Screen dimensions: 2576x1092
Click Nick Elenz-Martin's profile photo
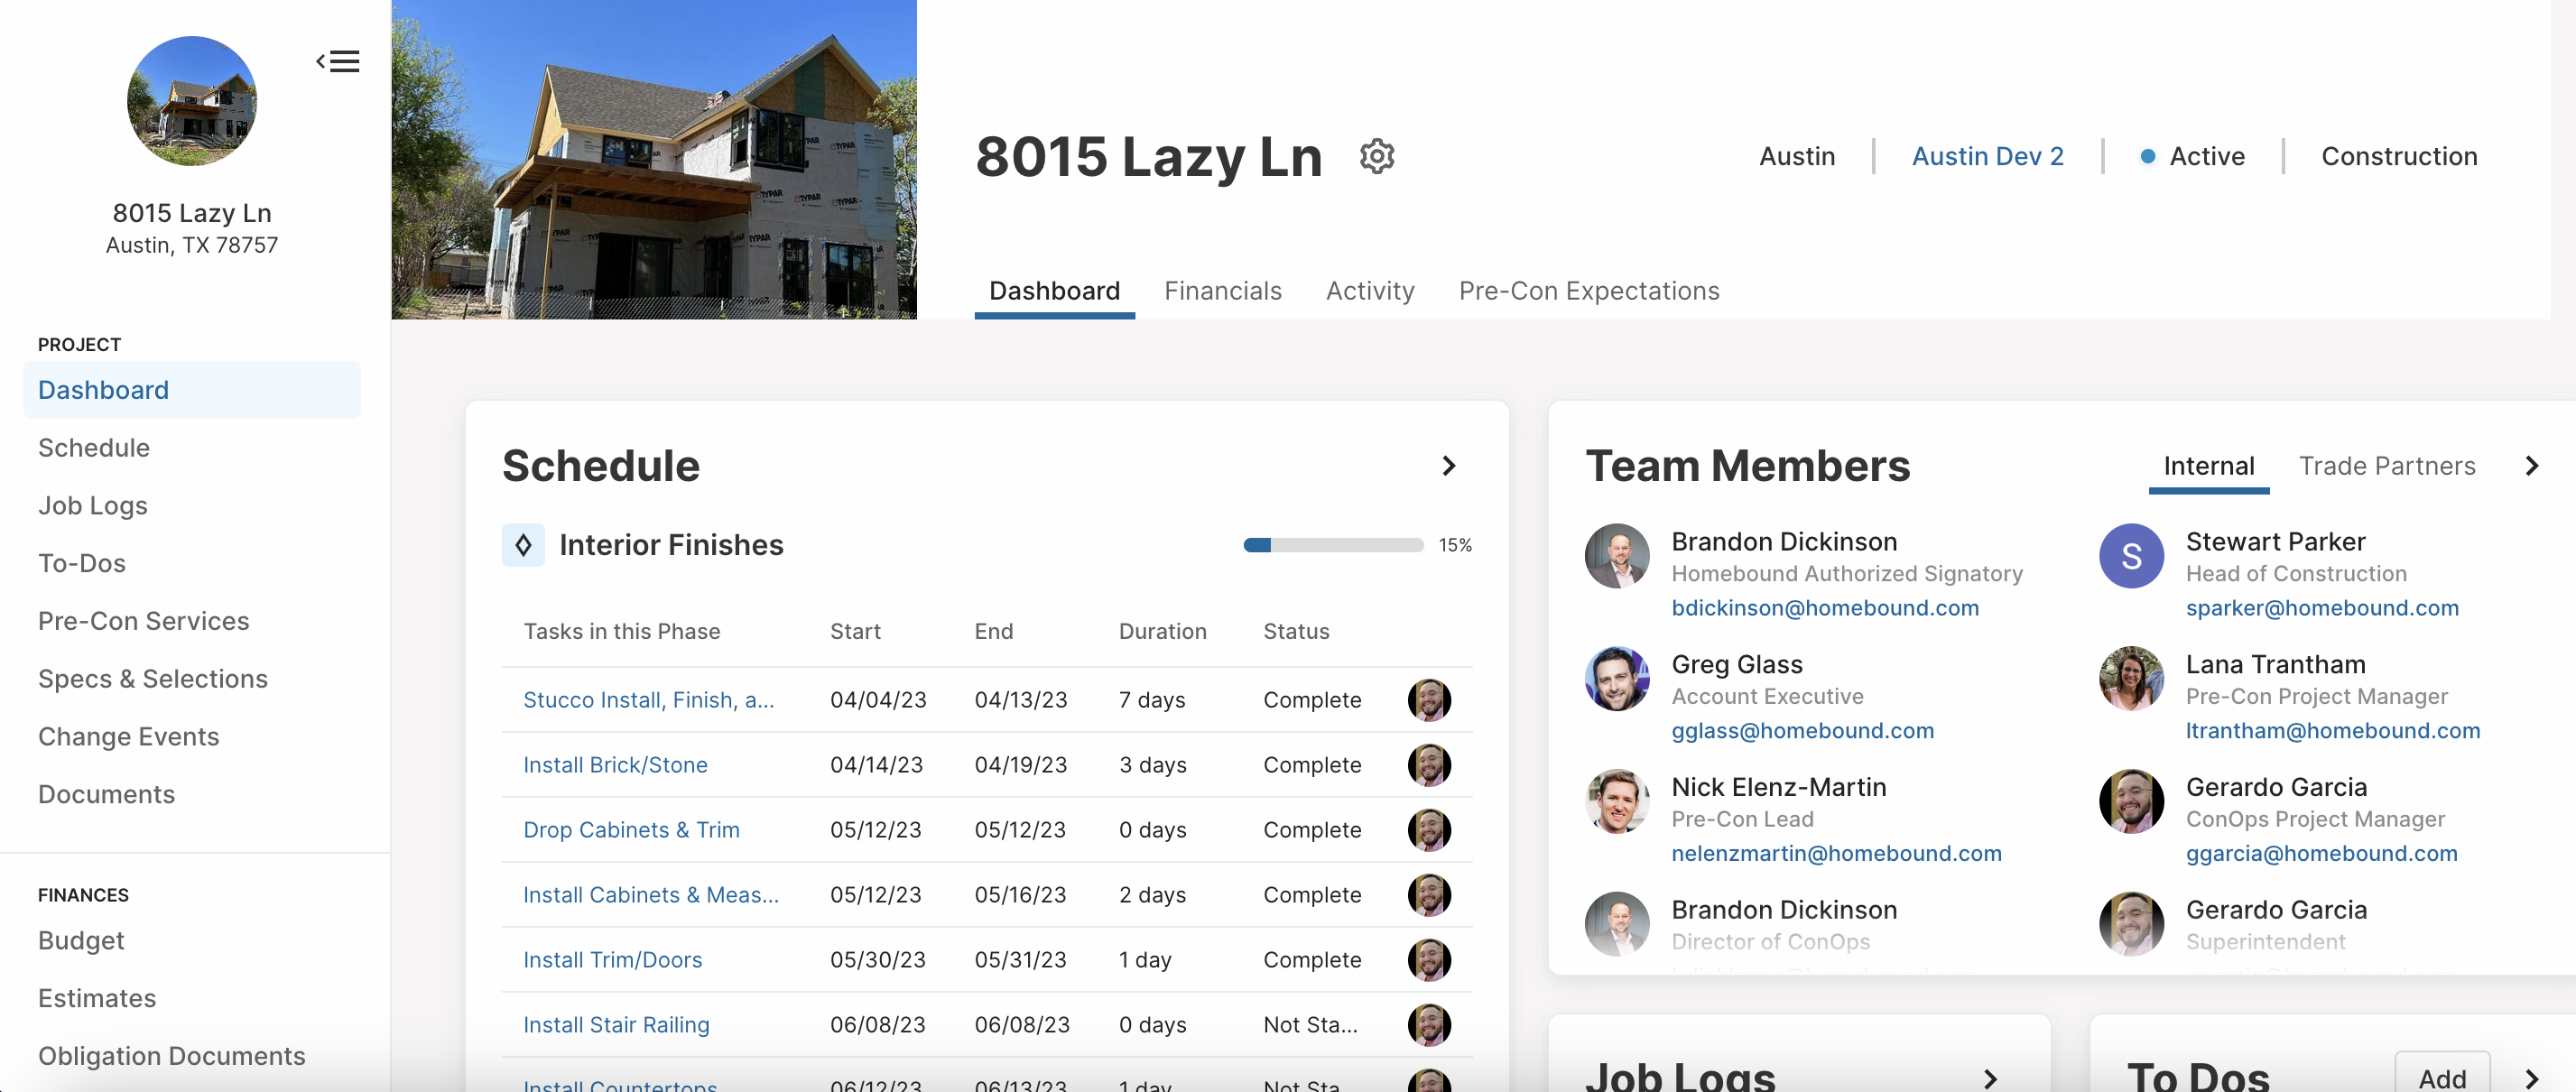click(1617, 801)
